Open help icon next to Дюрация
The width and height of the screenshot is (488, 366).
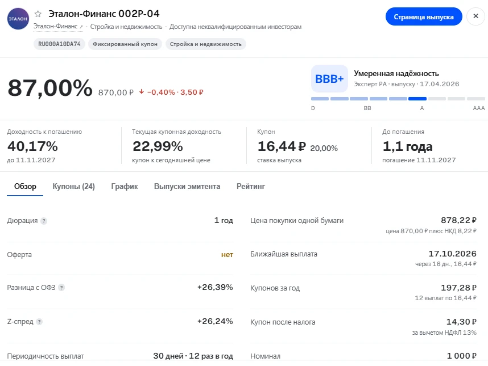pyautogui.click(x=44, y=221)
